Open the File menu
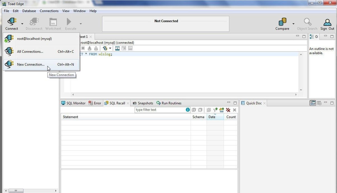Image resolution: width=337 pixels, height=193 pixels. [x=6, y=11]
